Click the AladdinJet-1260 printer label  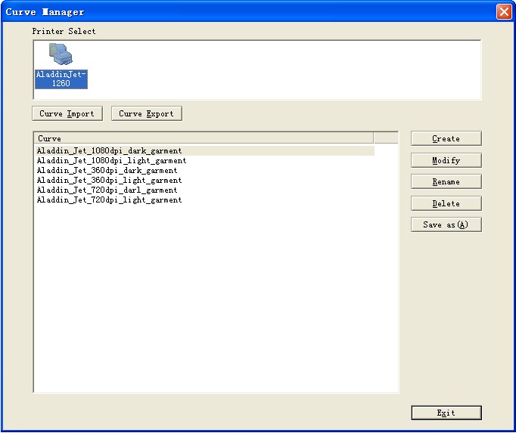pyautogui.click(x=61, y=79)
